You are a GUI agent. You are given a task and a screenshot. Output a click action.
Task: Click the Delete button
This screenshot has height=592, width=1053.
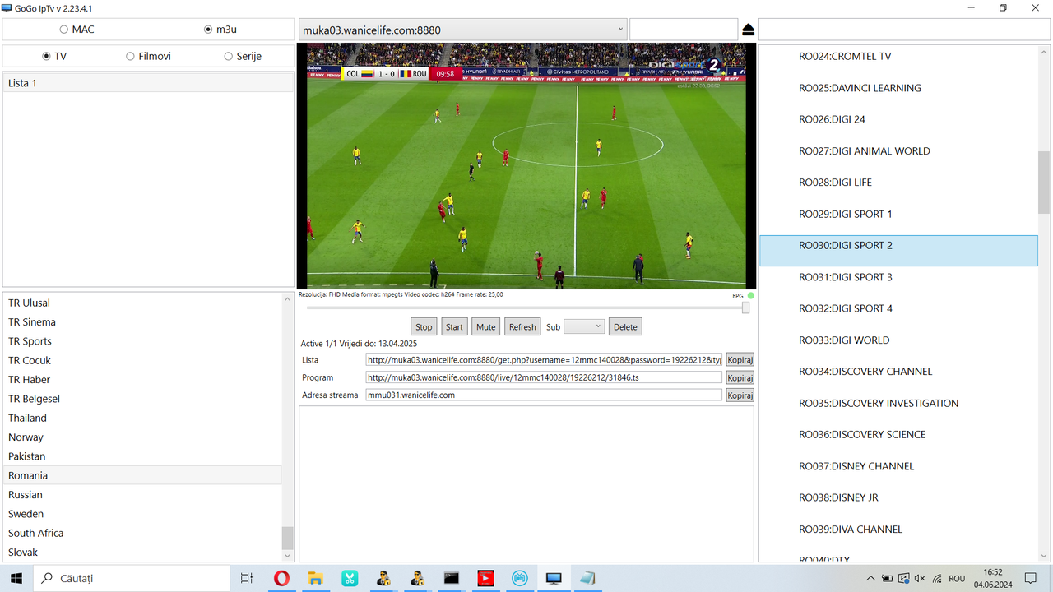point(625,326)
